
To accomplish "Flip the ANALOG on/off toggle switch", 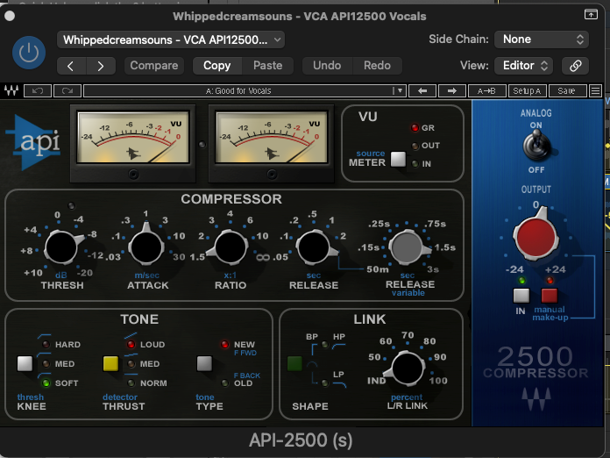I will (537, 146).
